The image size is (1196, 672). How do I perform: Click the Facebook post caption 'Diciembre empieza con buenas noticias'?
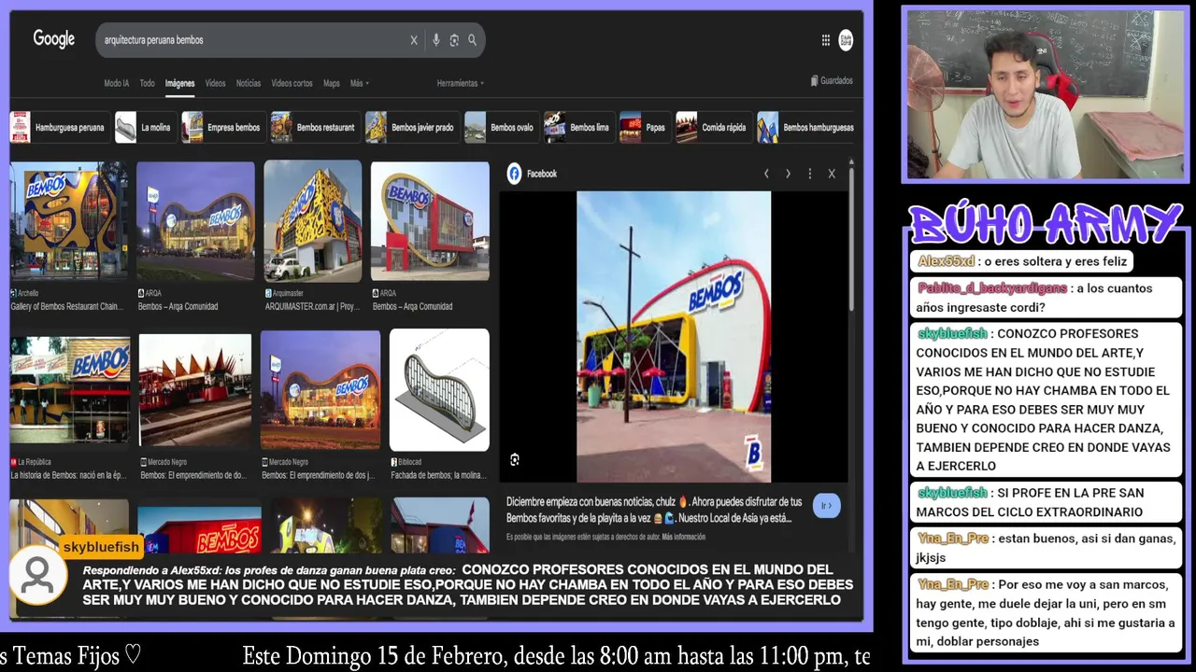click(654, 510)
